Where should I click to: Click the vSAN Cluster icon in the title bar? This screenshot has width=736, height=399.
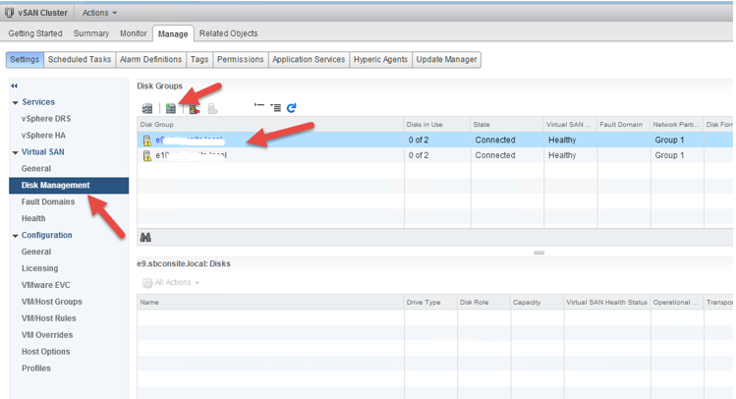pyautogui.click(x=10, y=13)
